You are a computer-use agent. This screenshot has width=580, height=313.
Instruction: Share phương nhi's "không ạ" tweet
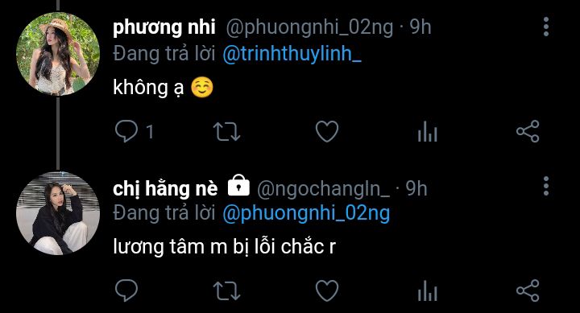tap(528, 131)
